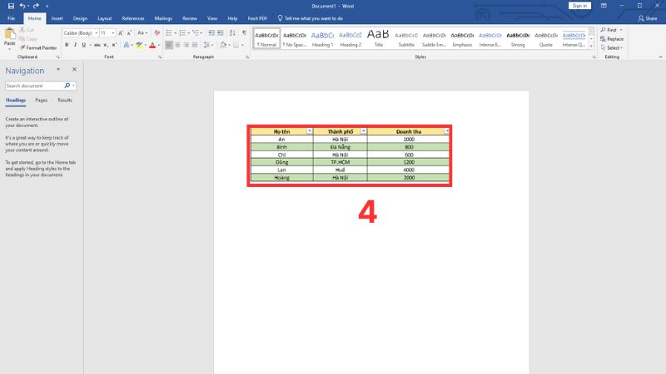Toggle center alignment

[177, 45]
